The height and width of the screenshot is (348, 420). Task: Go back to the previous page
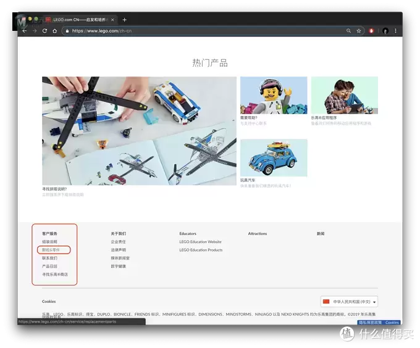point(25,31)
